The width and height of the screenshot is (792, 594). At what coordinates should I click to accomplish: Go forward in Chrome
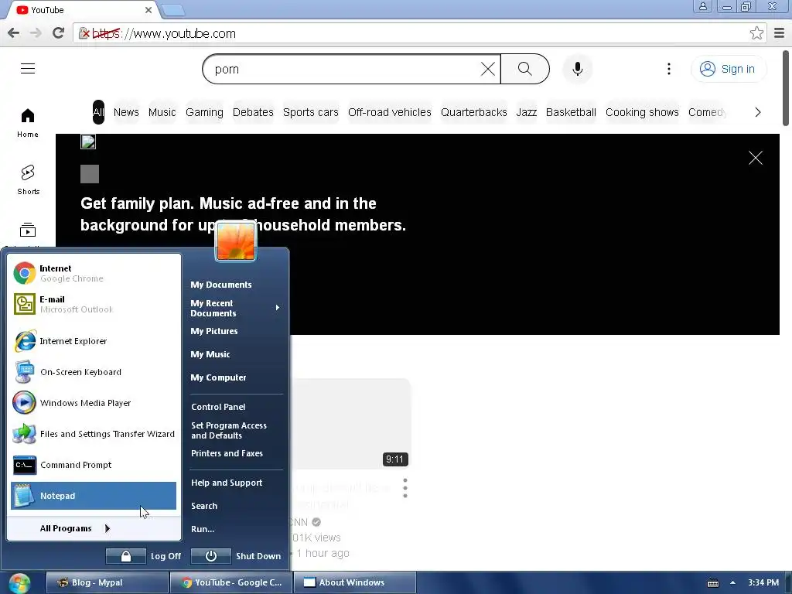click(36, 33)
